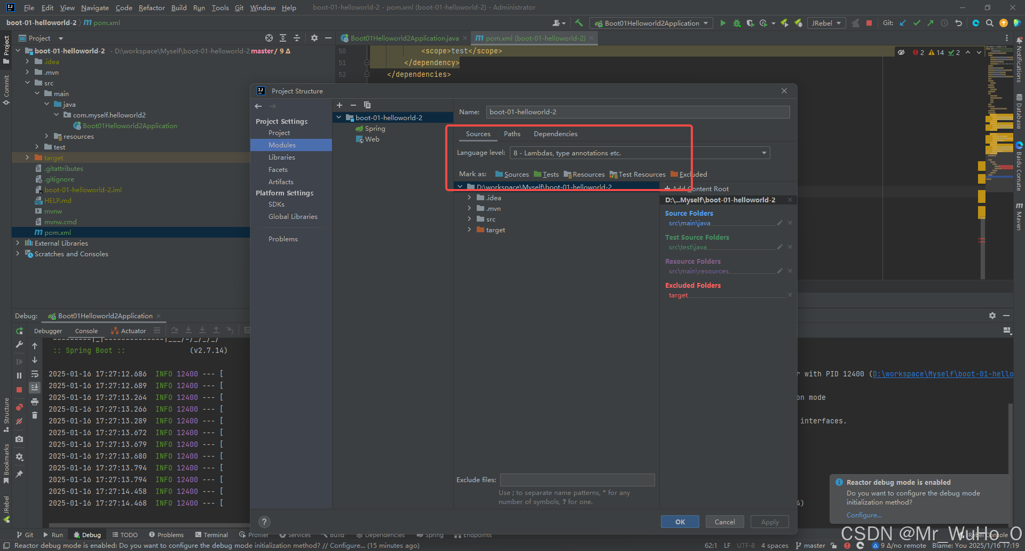Open the Actuator tab
The width and height of the screenshot is (1025, 551).
click(128, 331)
